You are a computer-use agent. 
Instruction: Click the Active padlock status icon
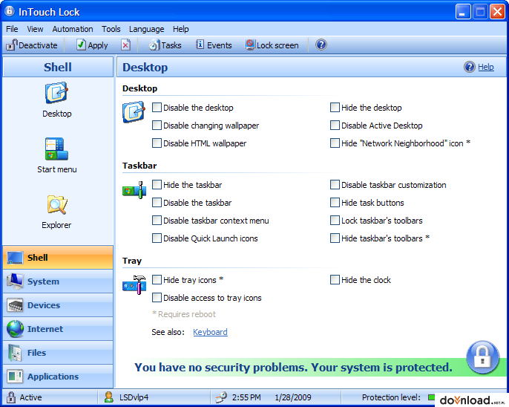[11, 397]
